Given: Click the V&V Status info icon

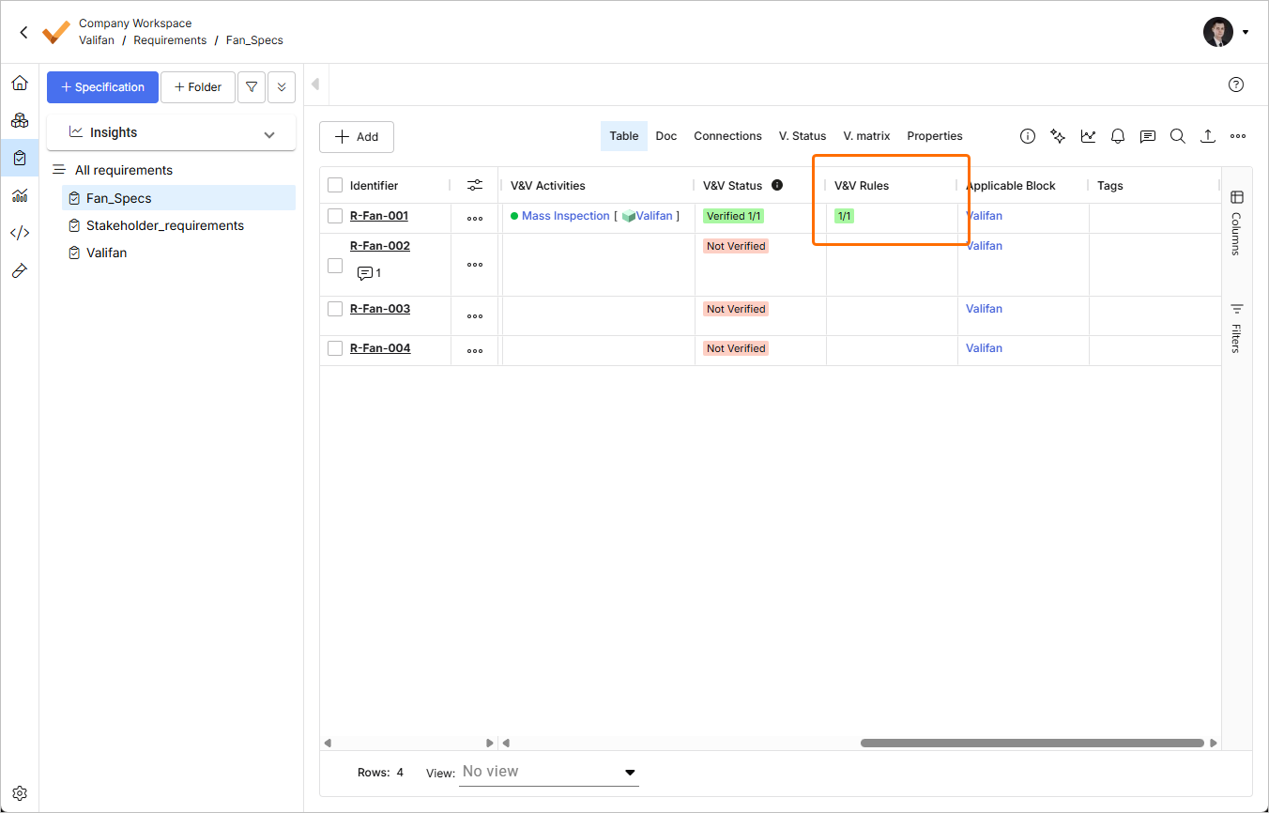Looking at the screenshot, I should pos(777,185).
